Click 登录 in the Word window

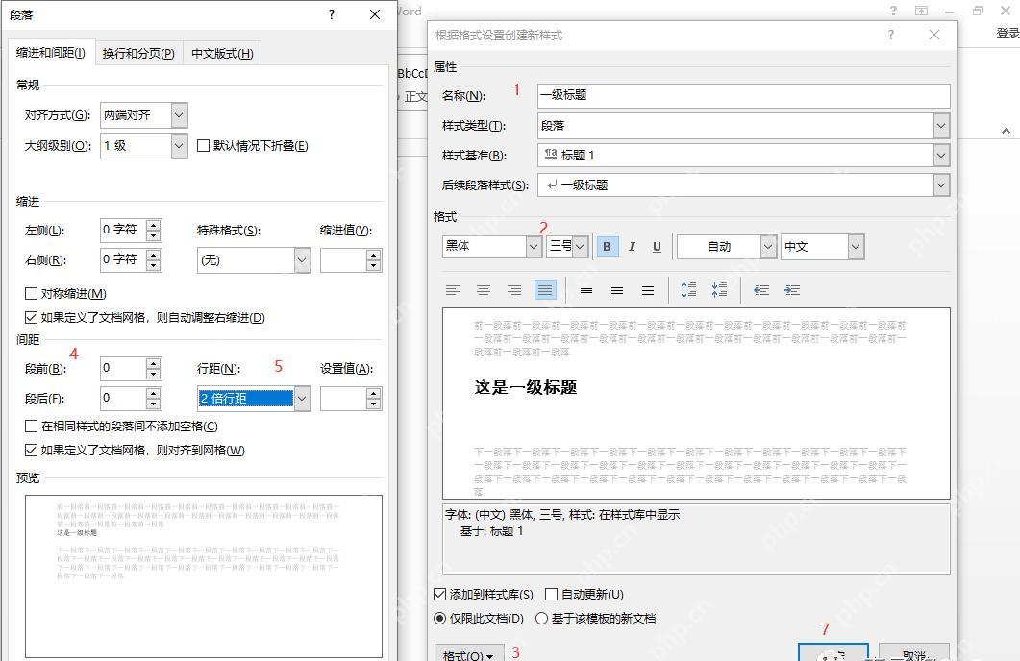pos(1008,34)
